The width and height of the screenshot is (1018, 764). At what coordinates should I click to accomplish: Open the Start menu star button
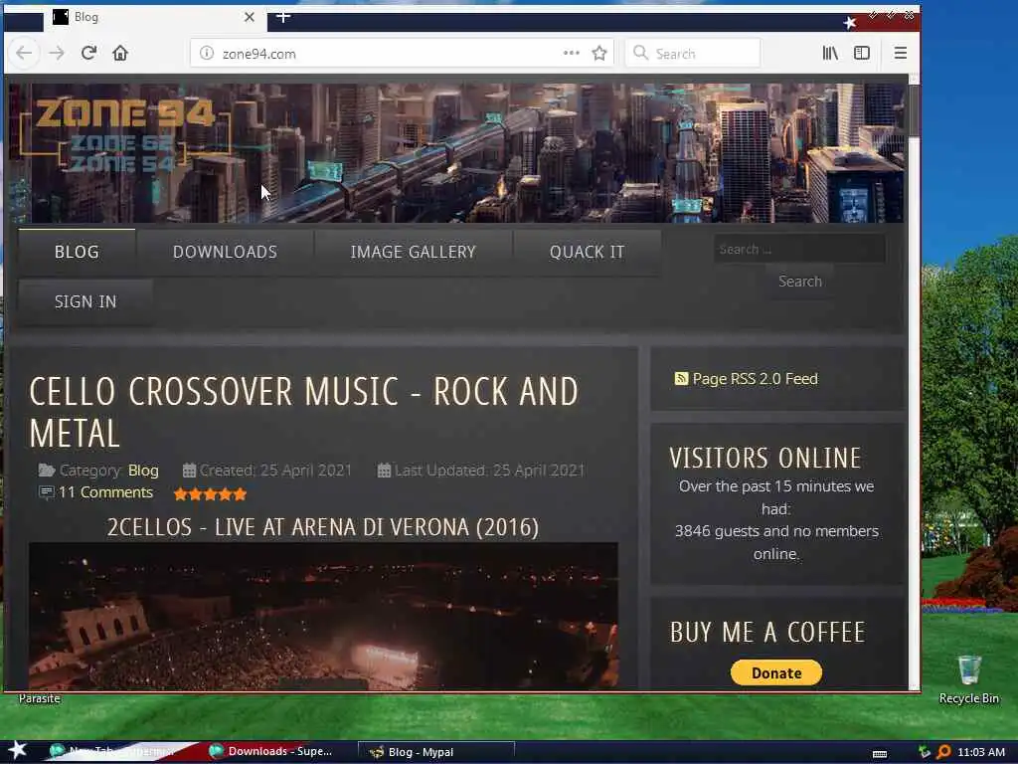16,750
